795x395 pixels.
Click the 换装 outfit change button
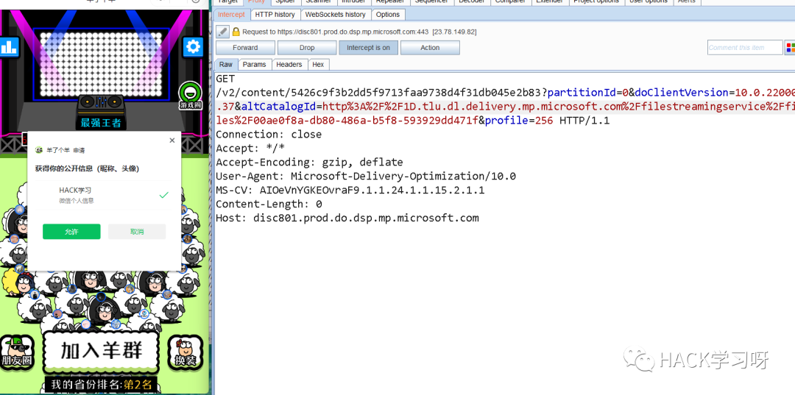click(185, 352)
